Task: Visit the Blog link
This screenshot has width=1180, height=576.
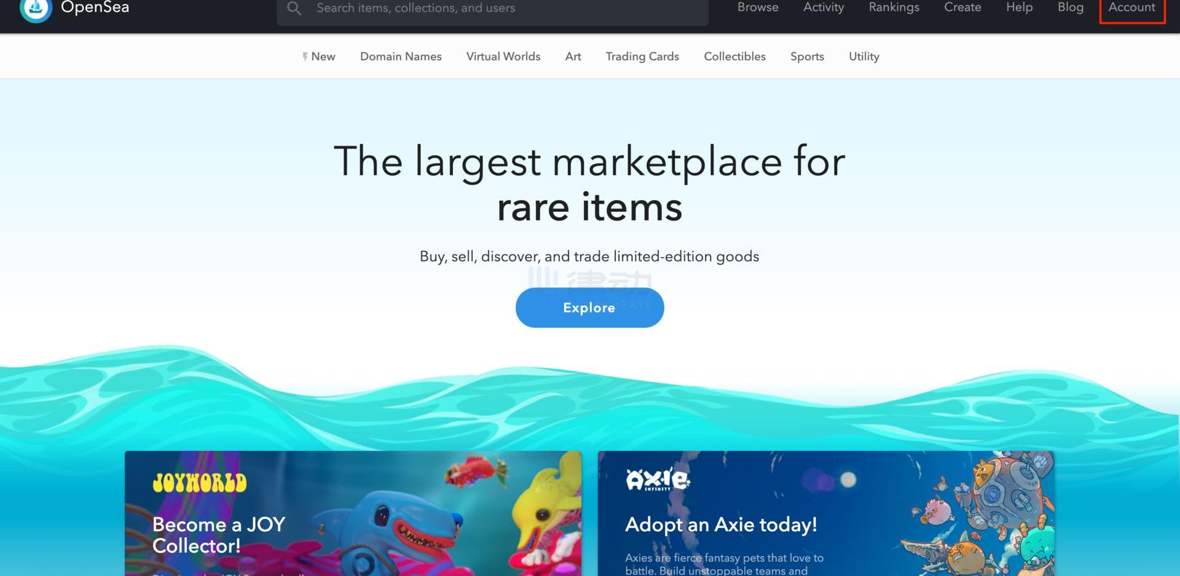Action: 1070,7
